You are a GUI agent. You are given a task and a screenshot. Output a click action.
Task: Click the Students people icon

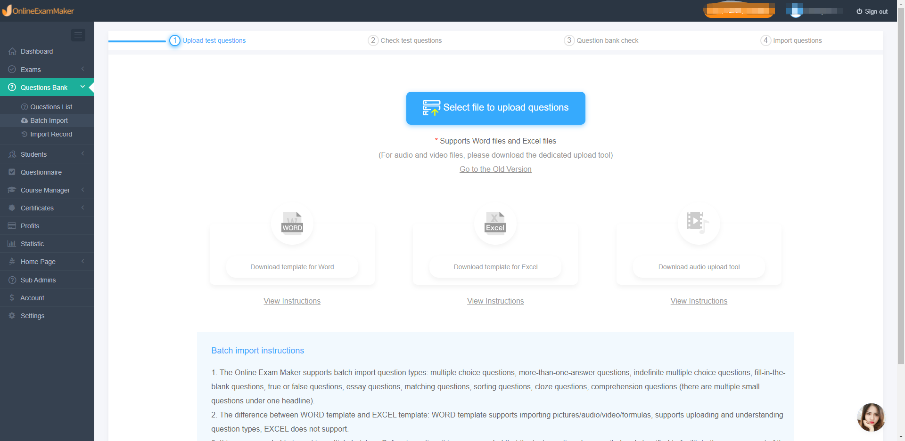[x=12, y=154]
